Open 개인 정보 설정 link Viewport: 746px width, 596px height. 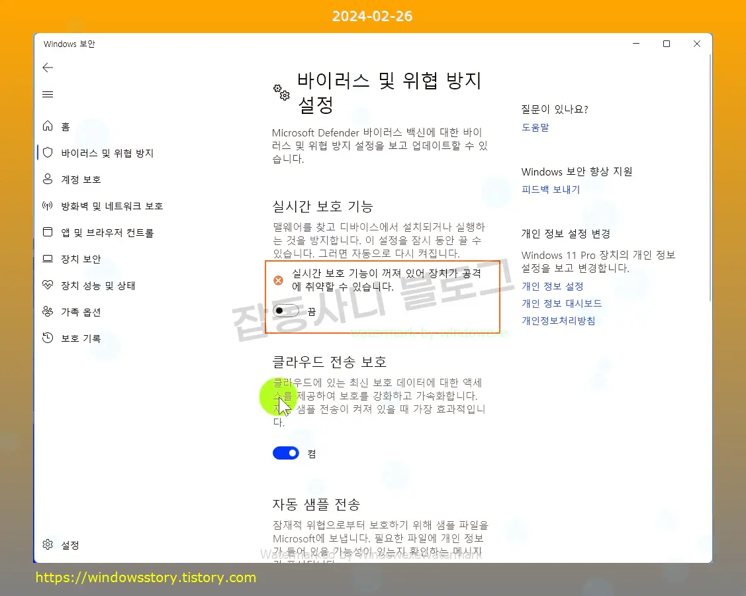coord(552,286)
